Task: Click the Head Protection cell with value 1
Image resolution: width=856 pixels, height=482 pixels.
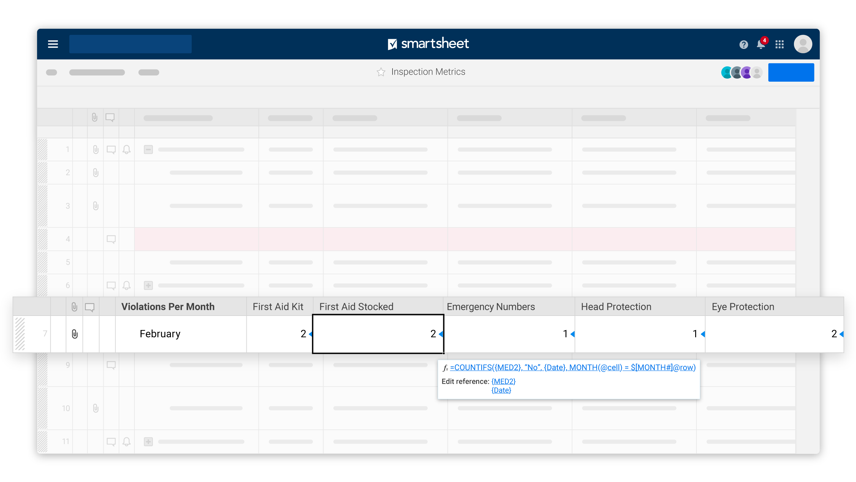Action: 640,334
